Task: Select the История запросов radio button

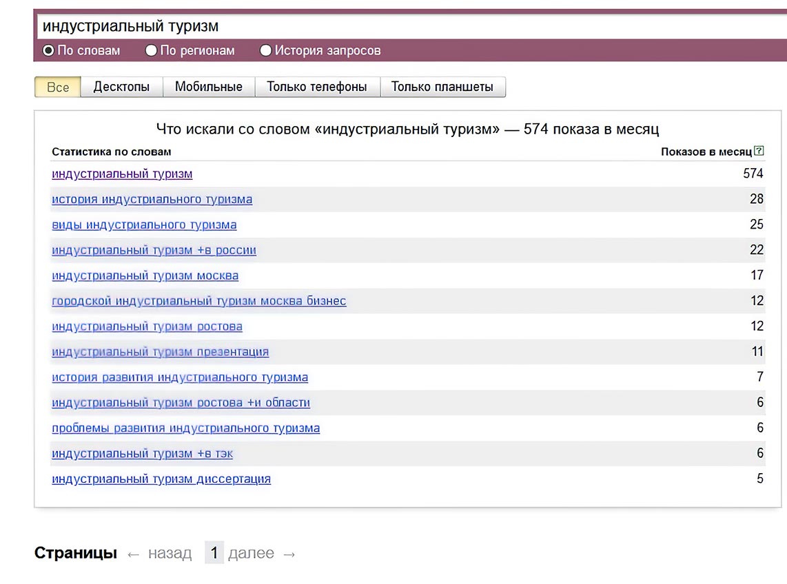Action: coord(265,50)
